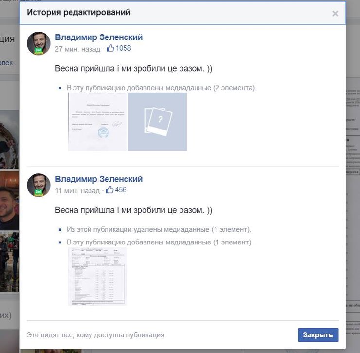The image size is (360, 353).
Task: Open the table document thumbnail
Action: pyautogui.click(x=97, y=276)
